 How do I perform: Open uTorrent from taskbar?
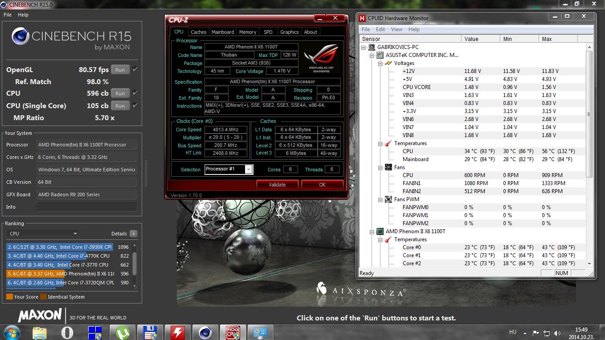click(x=123, y=332)
